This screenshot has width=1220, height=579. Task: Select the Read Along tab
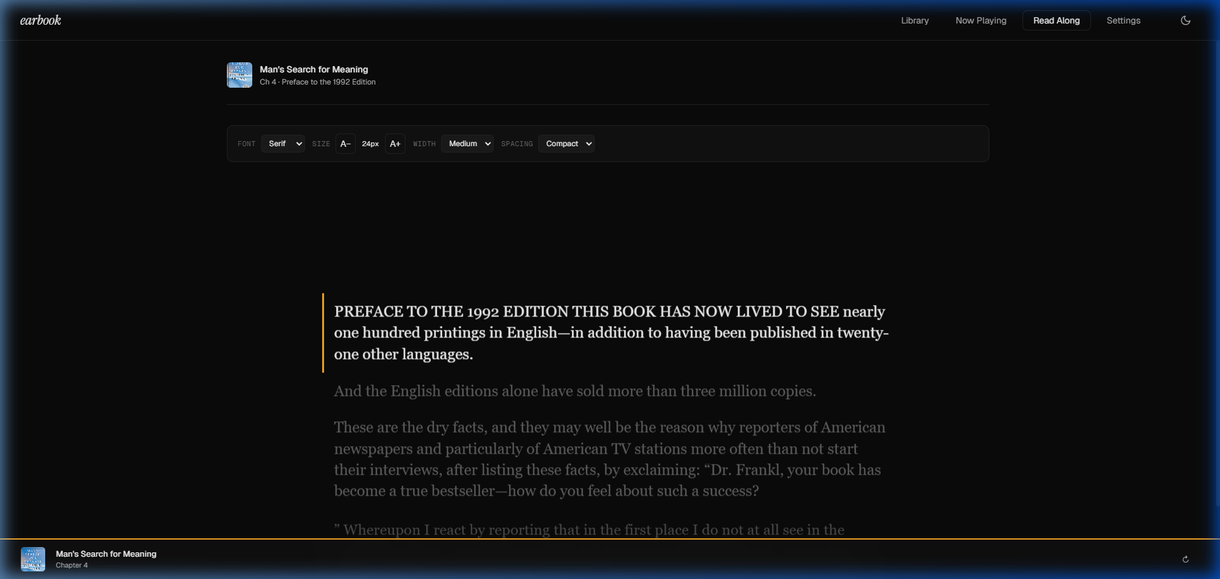pyautogui.click(x=1056, y=20)
